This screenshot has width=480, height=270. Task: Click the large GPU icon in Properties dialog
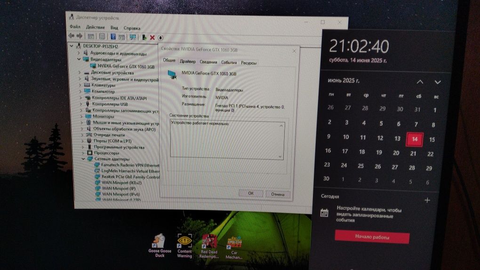tap(172, 74)
